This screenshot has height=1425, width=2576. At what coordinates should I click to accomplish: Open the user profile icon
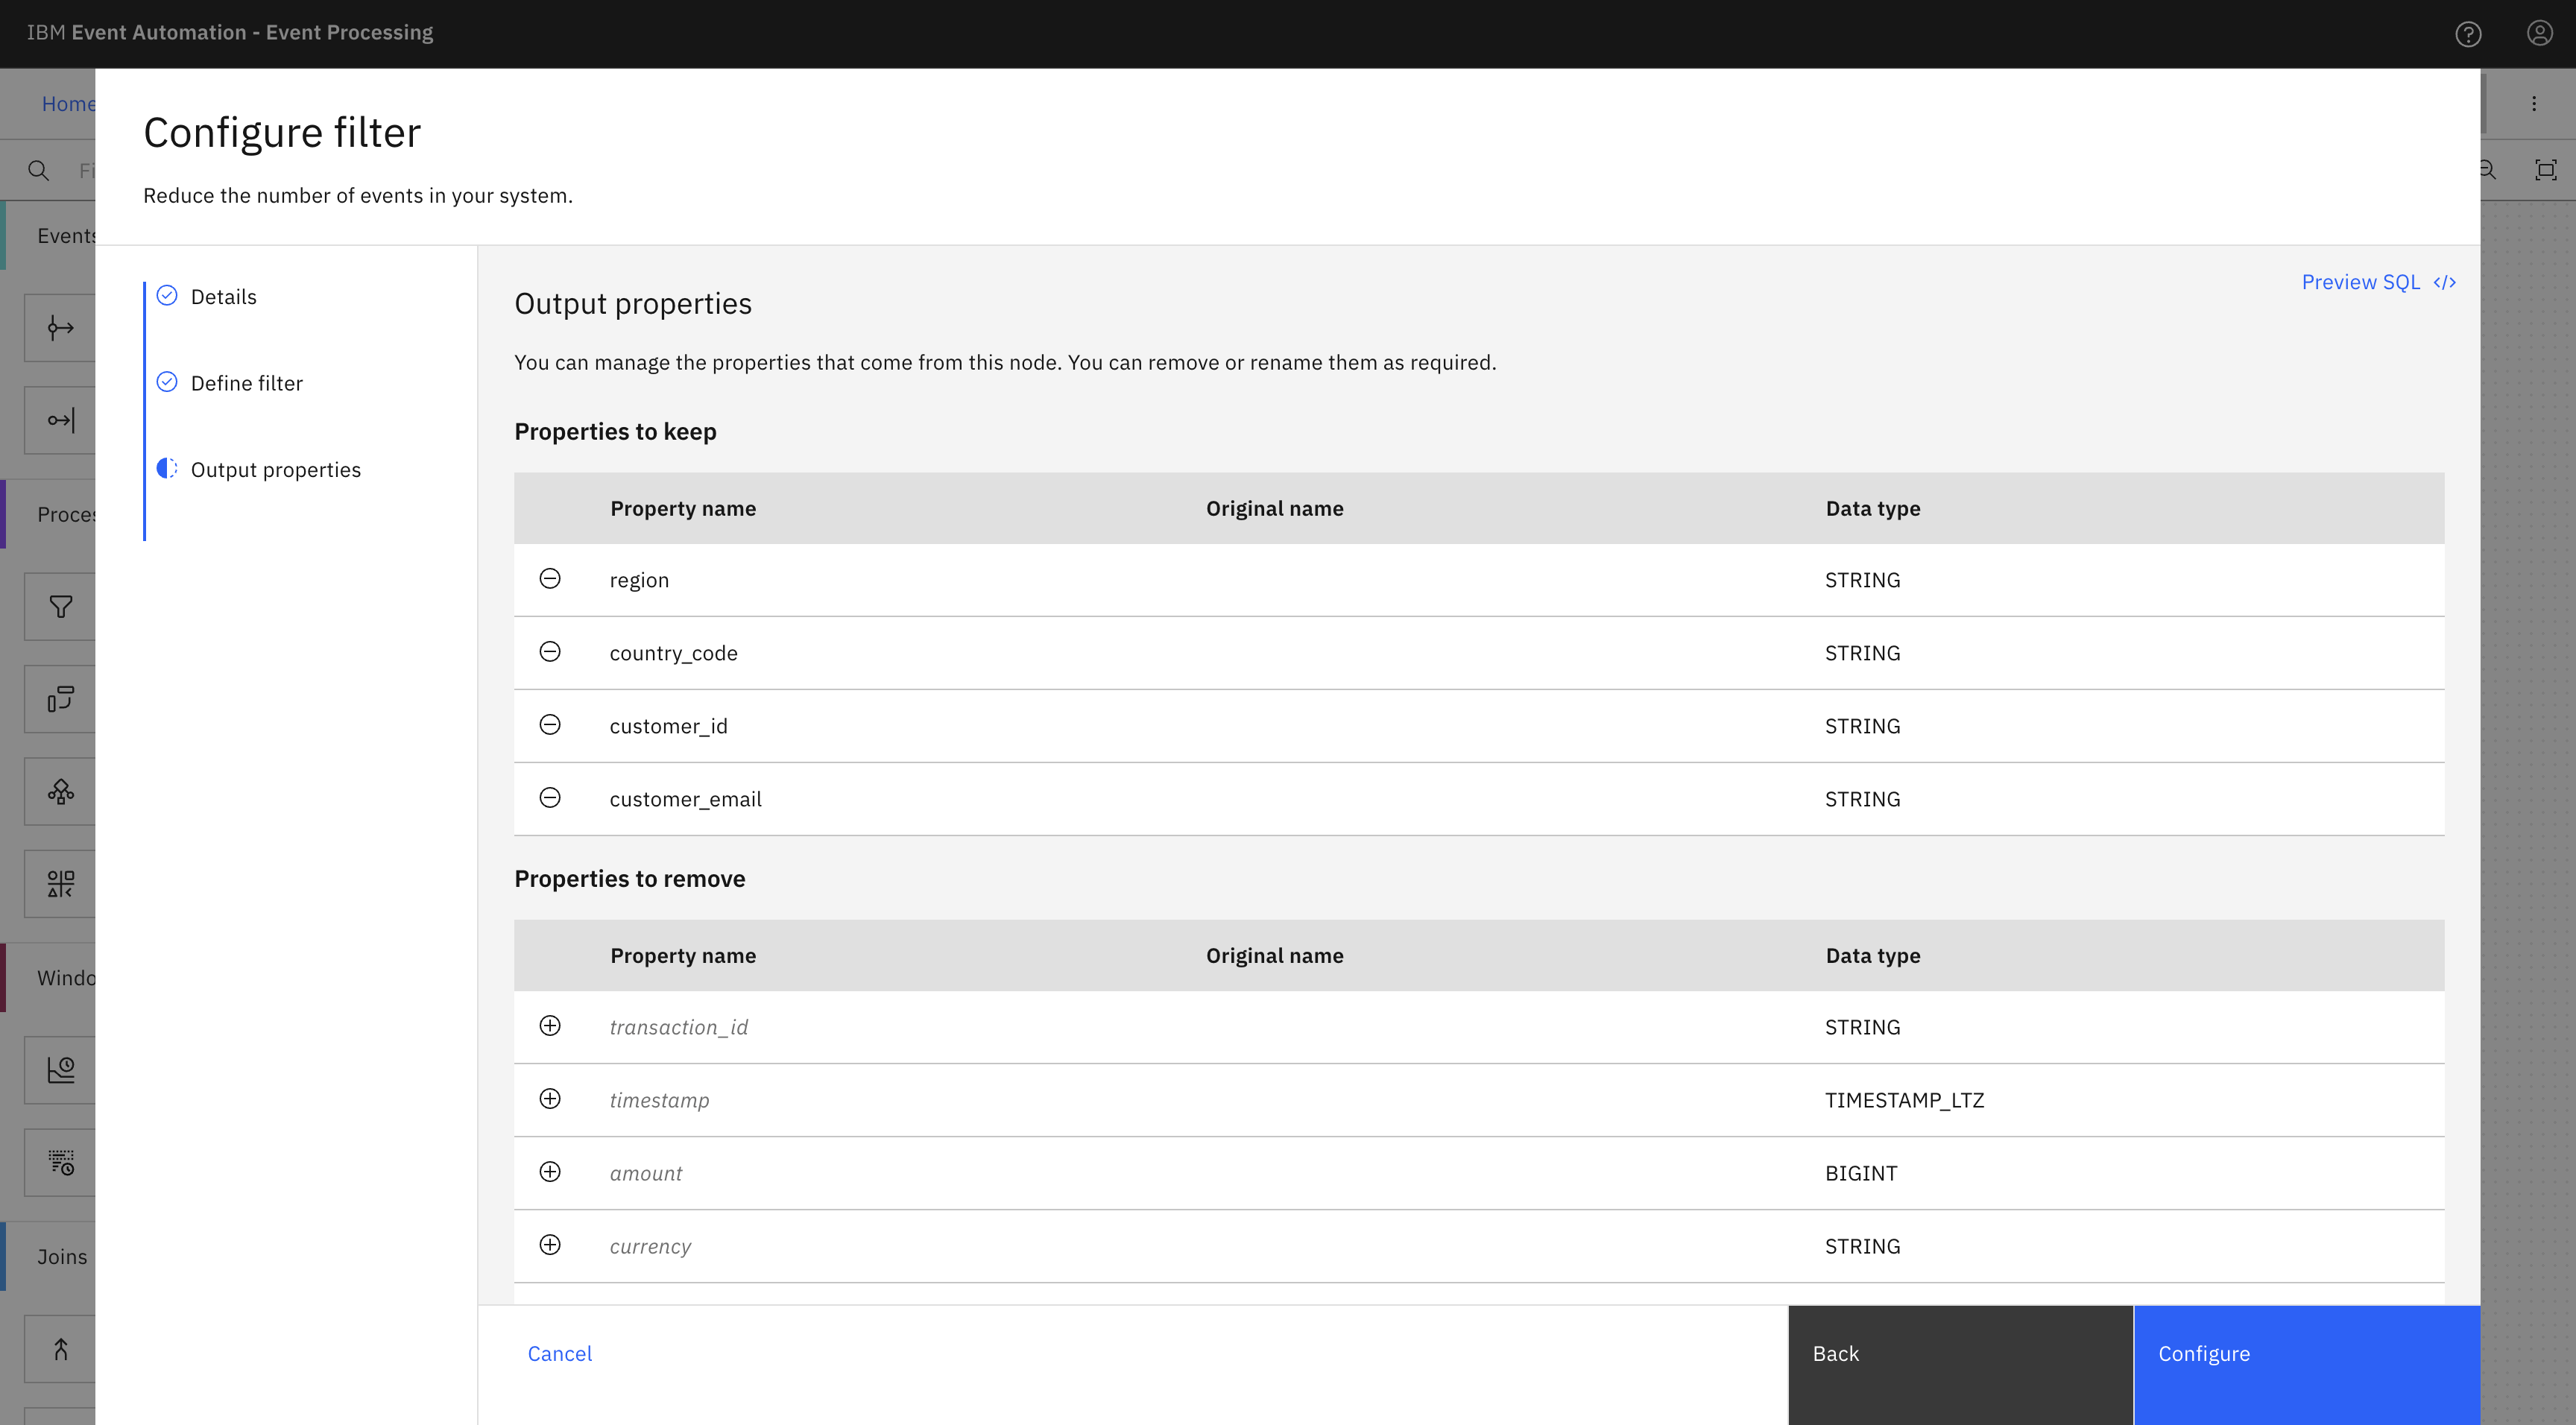[2539, 34]
